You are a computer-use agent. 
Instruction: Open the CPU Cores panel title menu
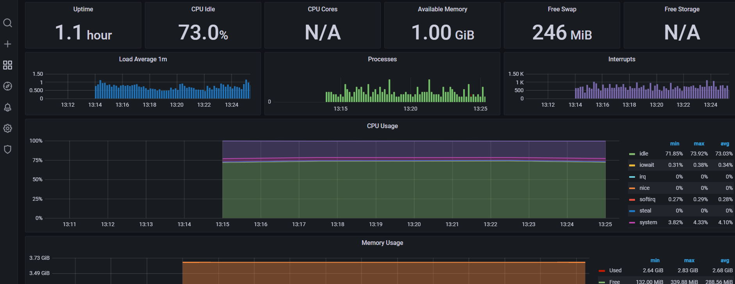(323, 9)
